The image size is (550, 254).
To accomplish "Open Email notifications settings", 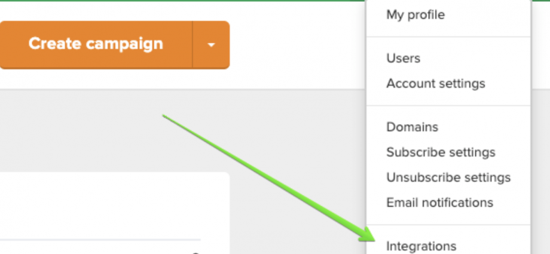I will (x=439, y=203).
